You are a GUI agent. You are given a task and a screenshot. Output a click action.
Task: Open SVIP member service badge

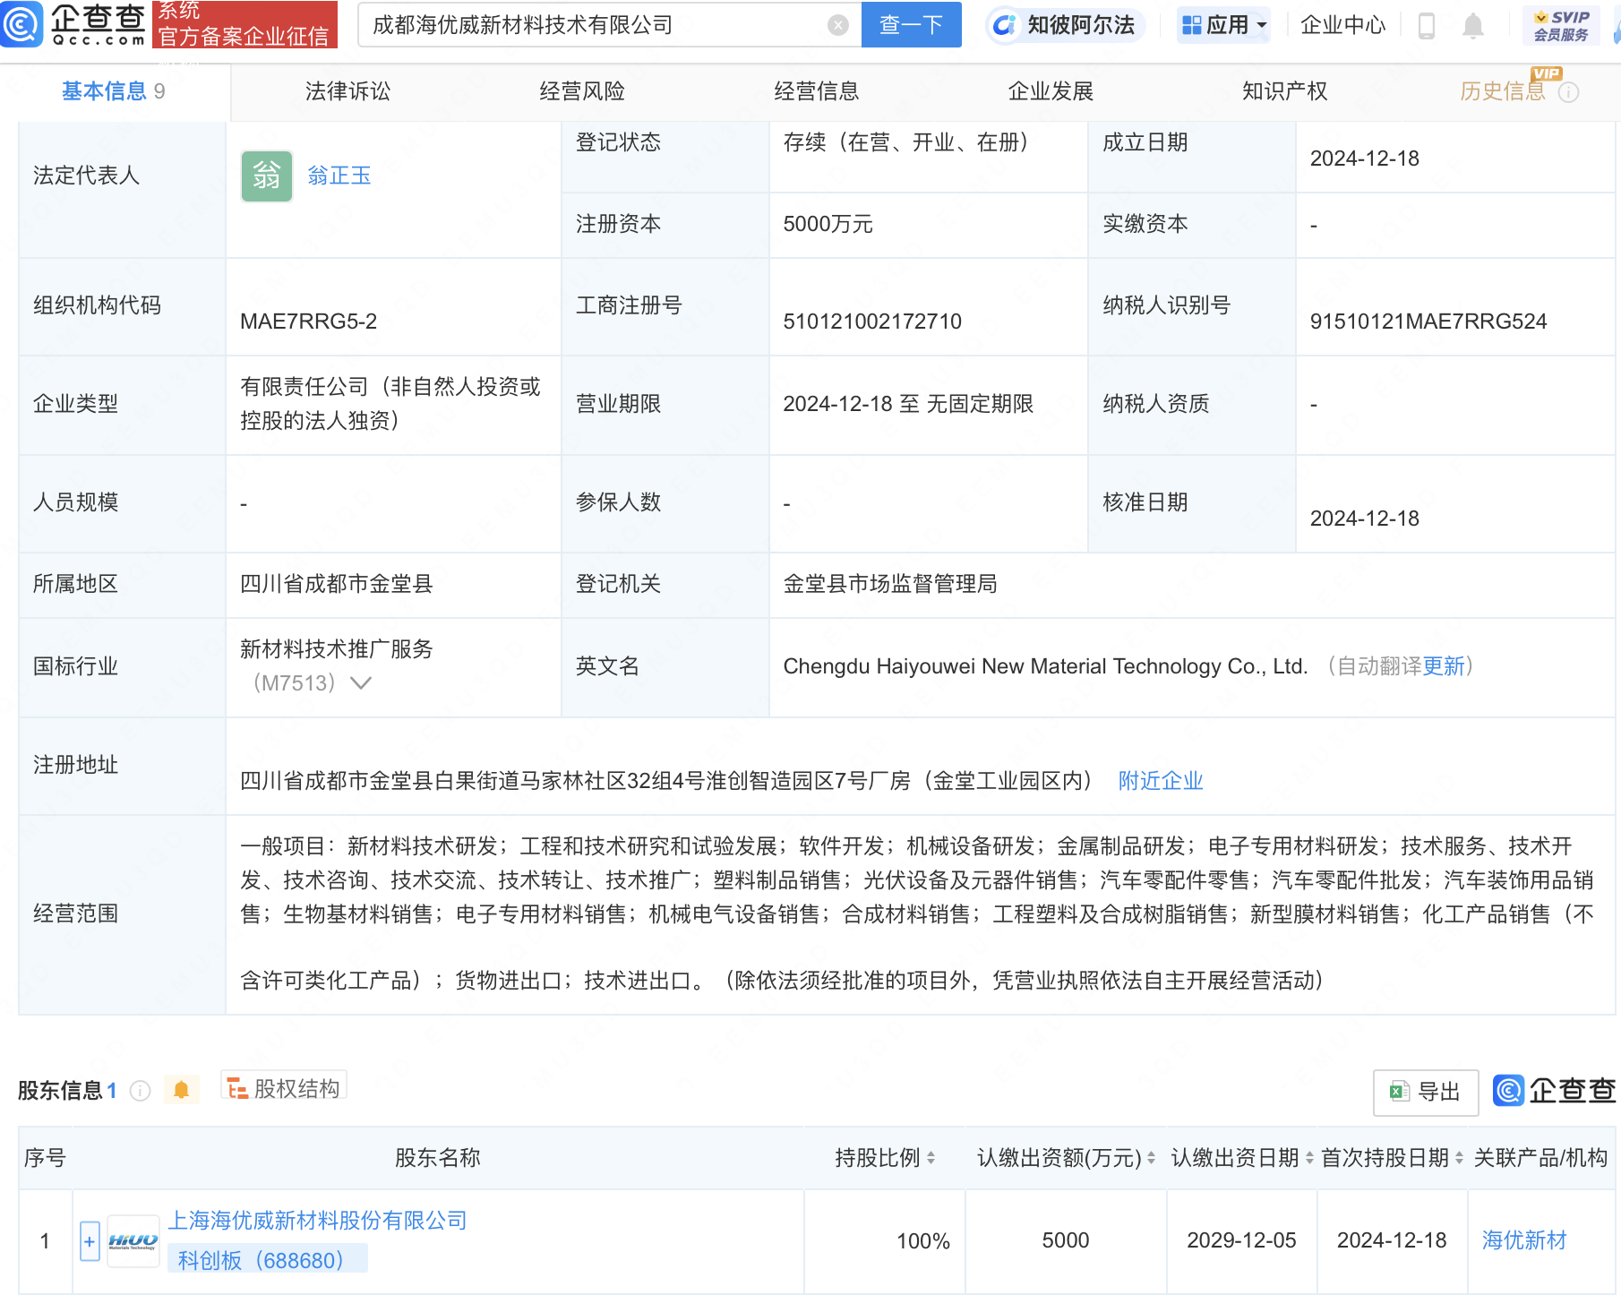pos(1561,25)
